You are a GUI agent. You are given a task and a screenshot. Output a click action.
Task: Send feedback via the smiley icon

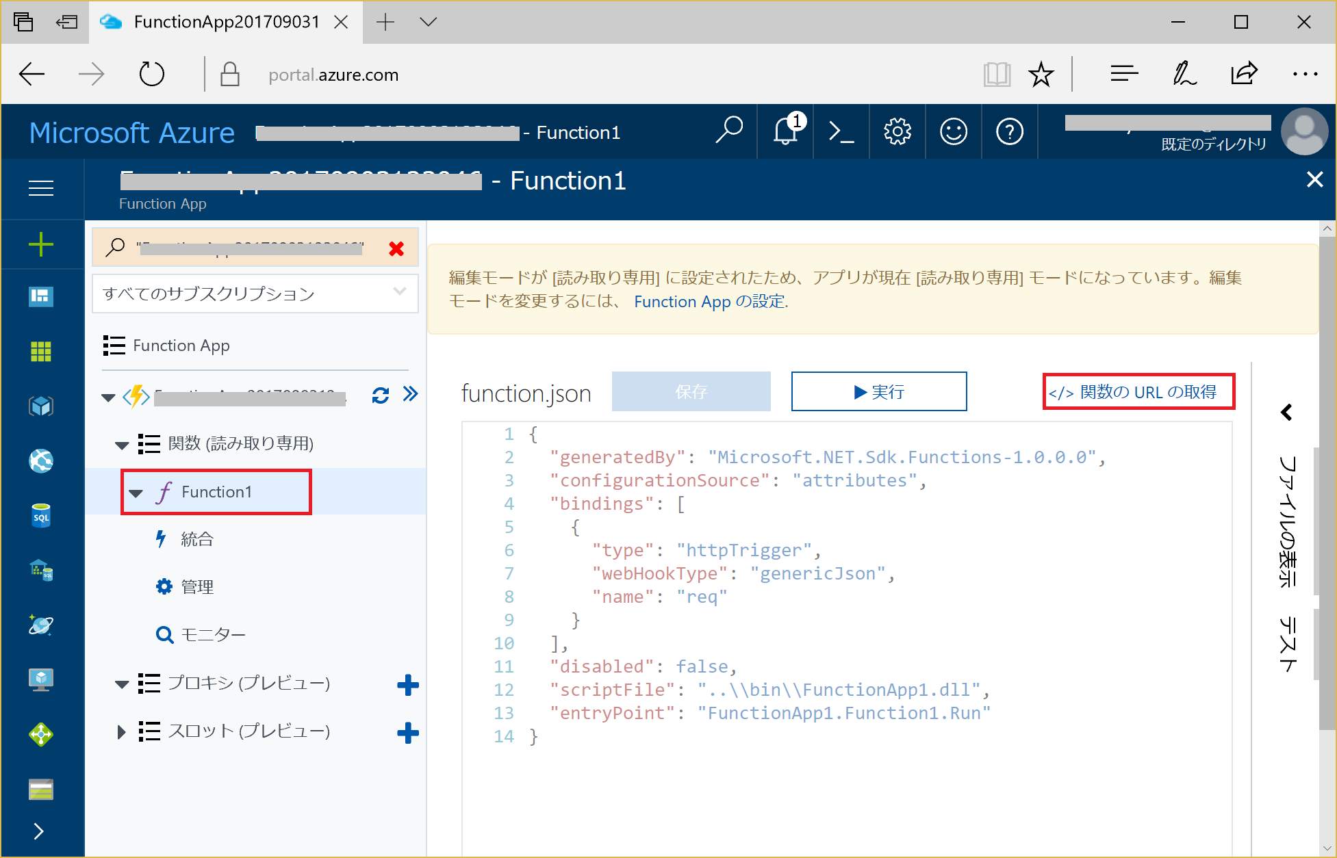tap(953, 131)
